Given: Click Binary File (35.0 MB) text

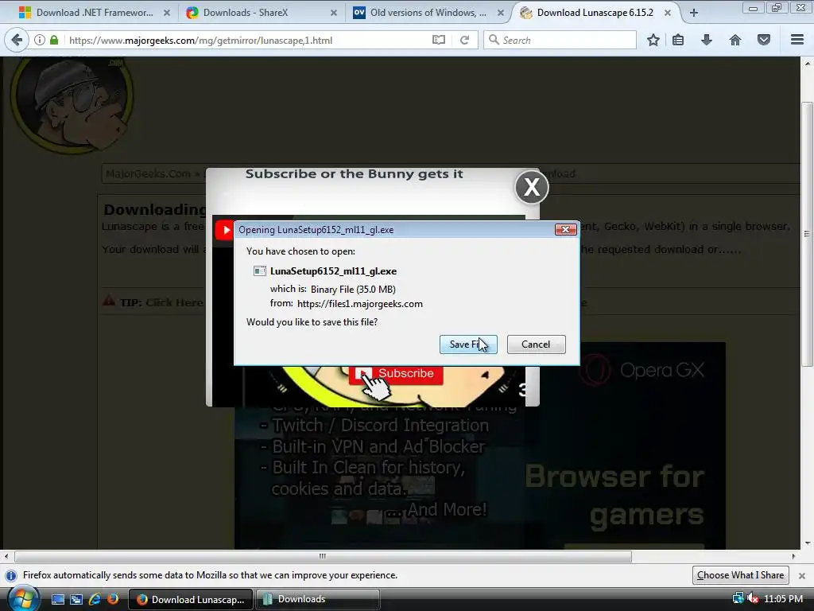Looking at the screenshot, I should pos(353,290).
